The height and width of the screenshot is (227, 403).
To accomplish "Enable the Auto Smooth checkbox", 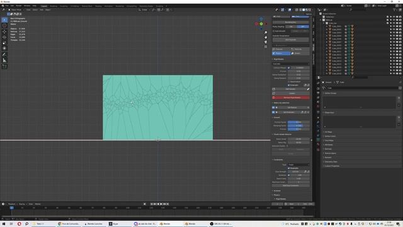I will pos(274,31).
